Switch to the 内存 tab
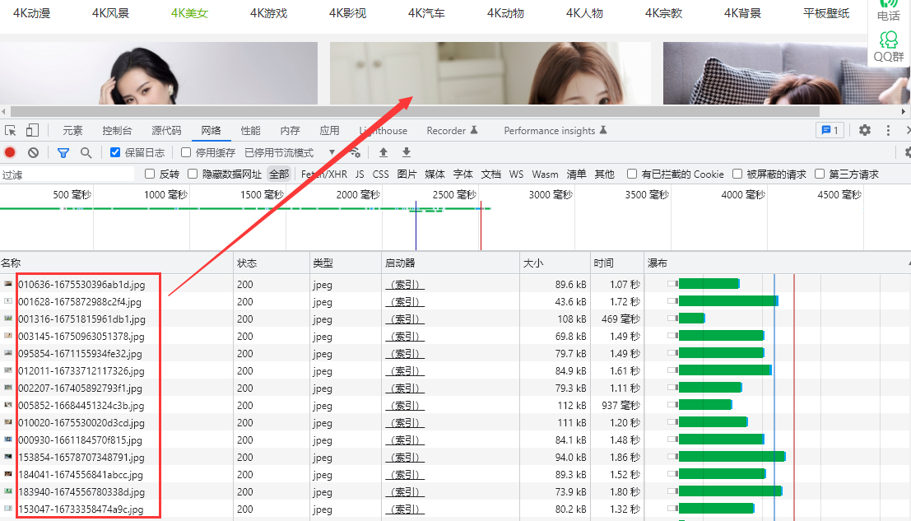The width and height of the screenshot is (911, 521). (290, 131)
